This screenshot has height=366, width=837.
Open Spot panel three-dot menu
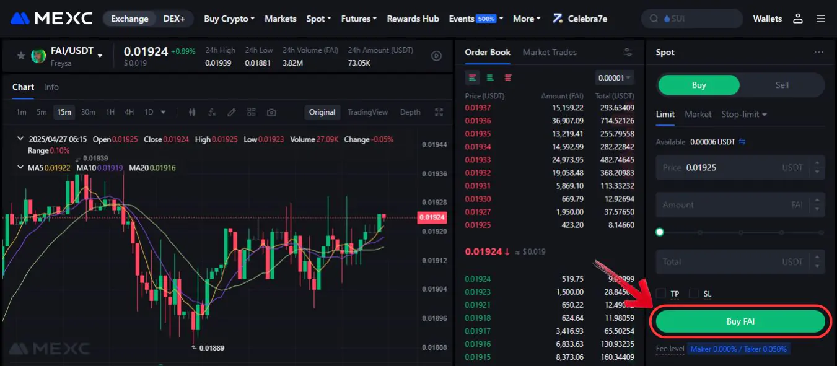(819, 52)
